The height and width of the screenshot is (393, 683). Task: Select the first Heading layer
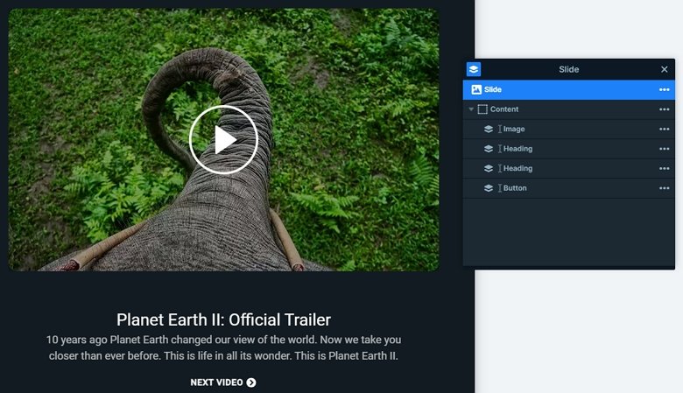[569, 149]
